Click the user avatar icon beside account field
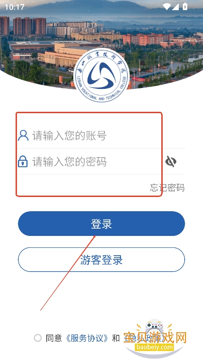 23,135
